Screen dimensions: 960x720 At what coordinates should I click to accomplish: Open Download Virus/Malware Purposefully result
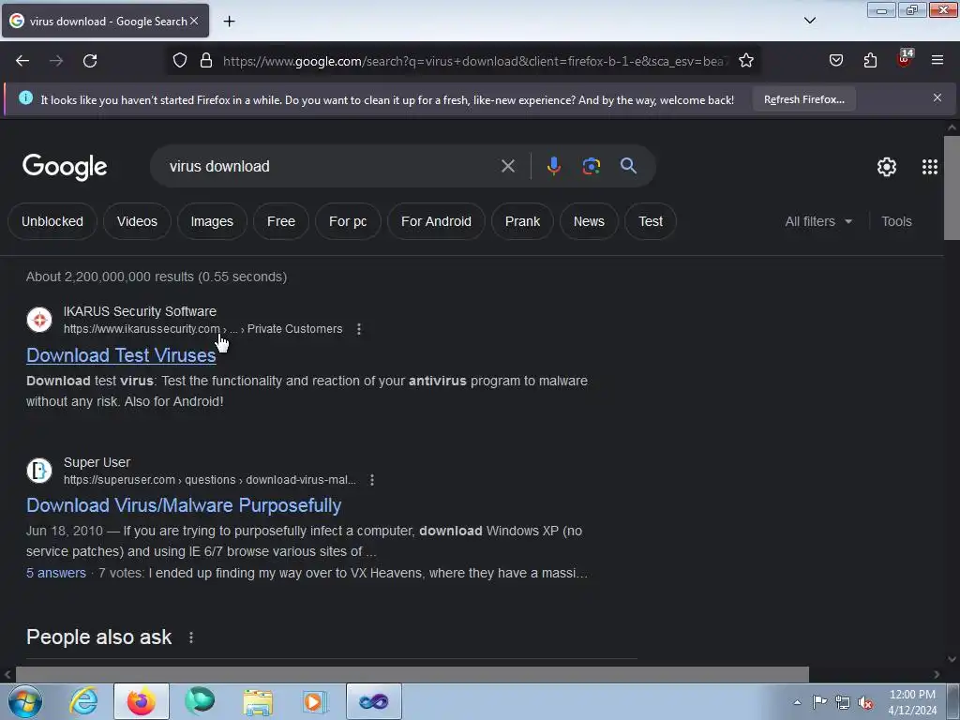(x=184, y=505)
